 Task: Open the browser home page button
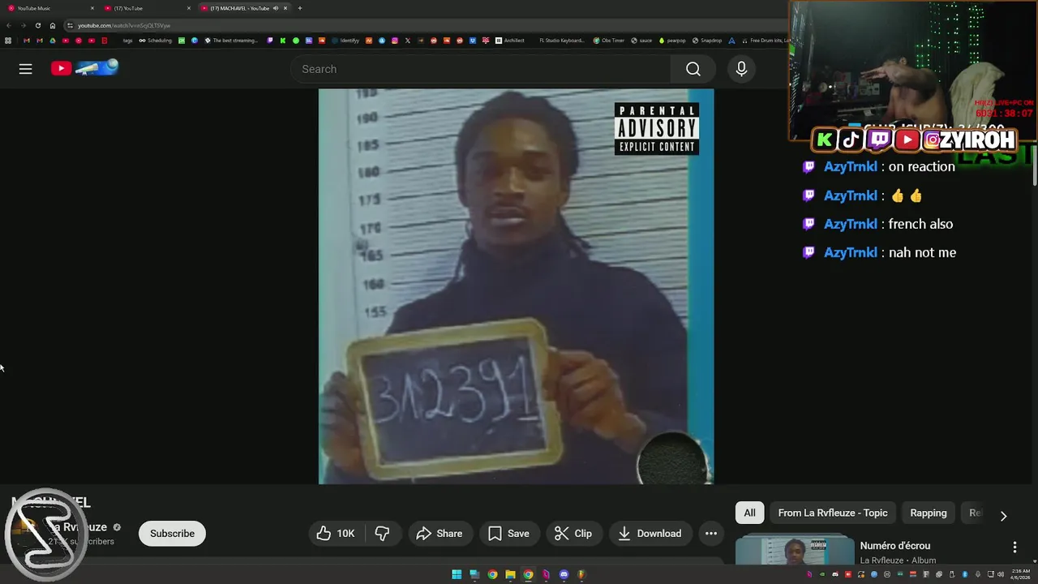53,25
